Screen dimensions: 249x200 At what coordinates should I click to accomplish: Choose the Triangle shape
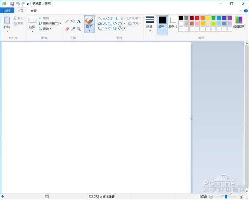[105, 24]
